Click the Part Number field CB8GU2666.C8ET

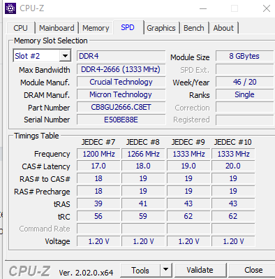(121, 107)
